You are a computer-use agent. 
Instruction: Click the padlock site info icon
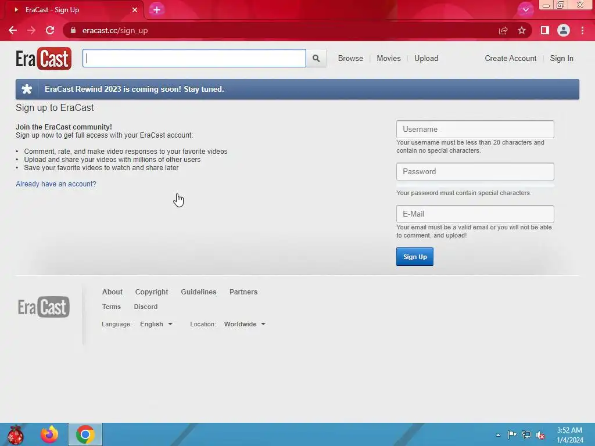coord(73,30)
